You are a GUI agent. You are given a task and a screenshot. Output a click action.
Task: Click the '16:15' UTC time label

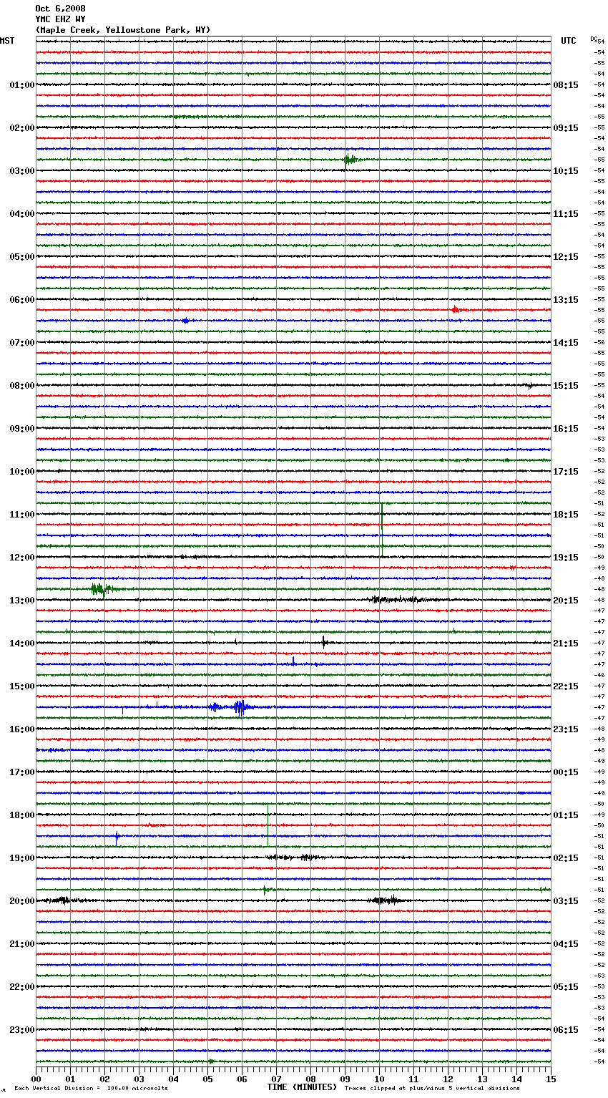566,429
